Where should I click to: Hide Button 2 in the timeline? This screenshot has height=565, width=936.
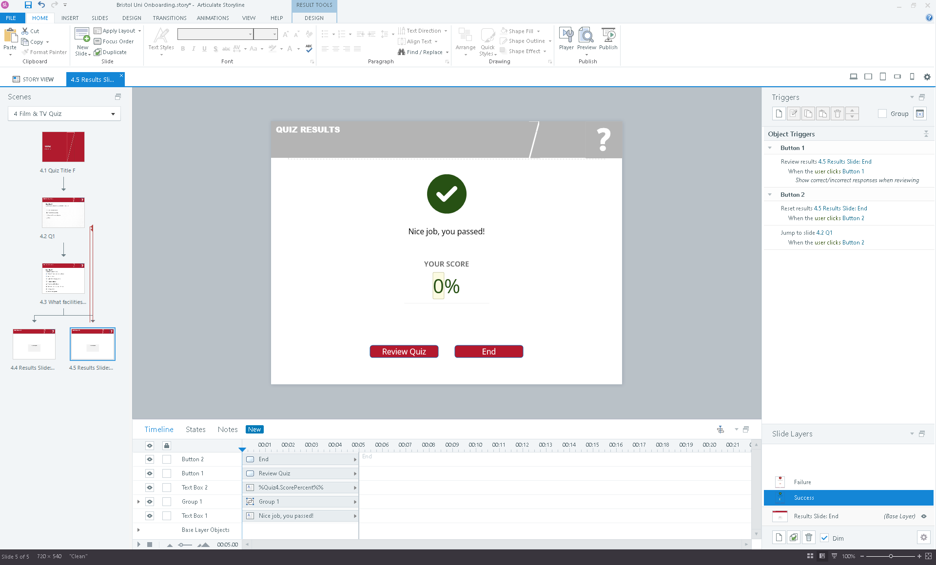(x=150, y=459)
